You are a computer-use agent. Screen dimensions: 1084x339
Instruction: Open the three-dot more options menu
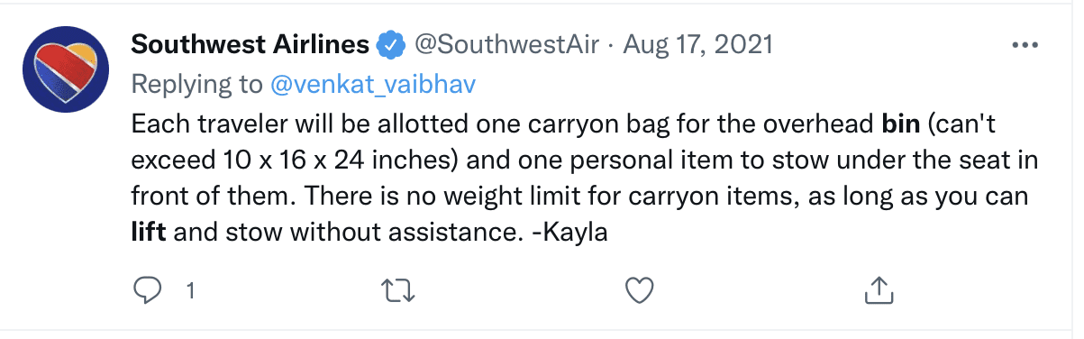click(1027, 44)
